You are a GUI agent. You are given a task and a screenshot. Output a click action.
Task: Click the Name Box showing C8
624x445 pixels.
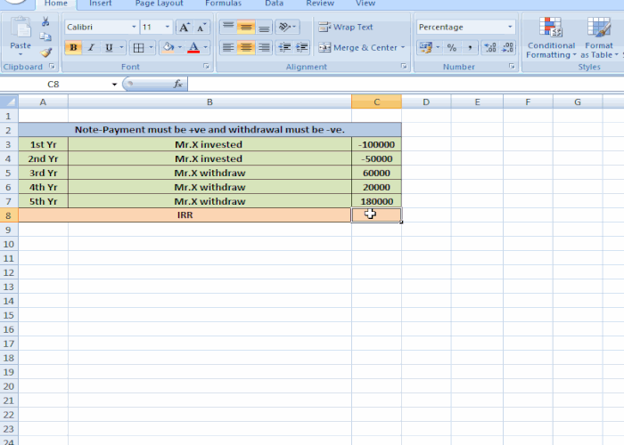click(x=55, y=85)
